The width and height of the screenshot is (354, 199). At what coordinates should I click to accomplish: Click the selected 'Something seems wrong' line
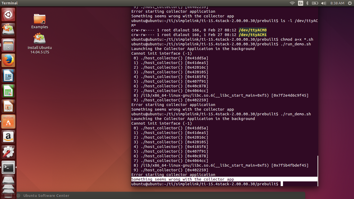tap(224, 179)
